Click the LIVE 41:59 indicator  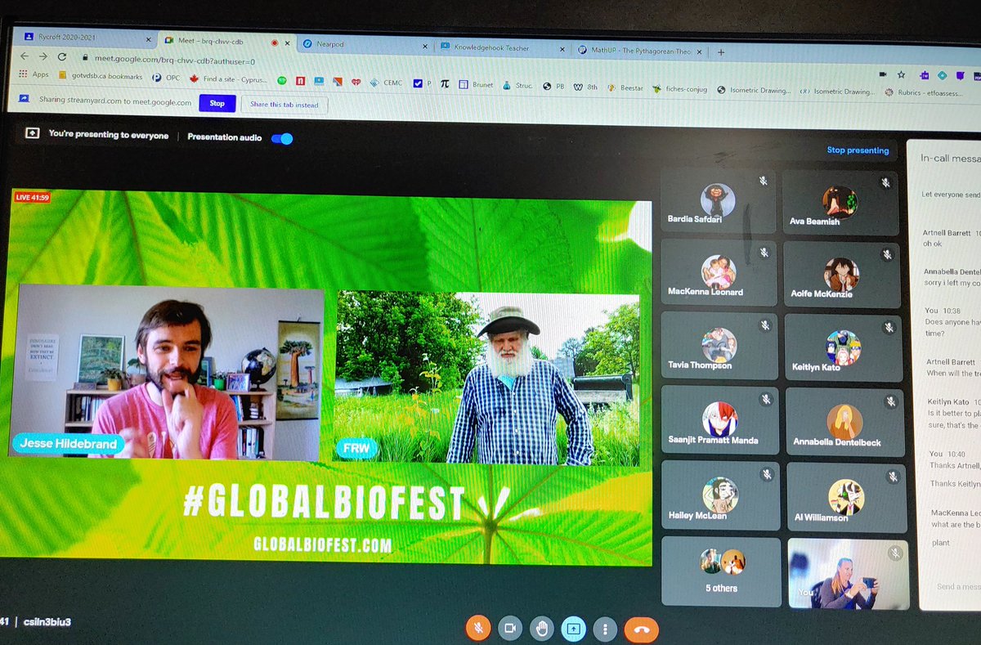tap(33, 197)
